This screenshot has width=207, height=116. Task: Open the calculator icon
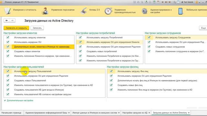154,2
